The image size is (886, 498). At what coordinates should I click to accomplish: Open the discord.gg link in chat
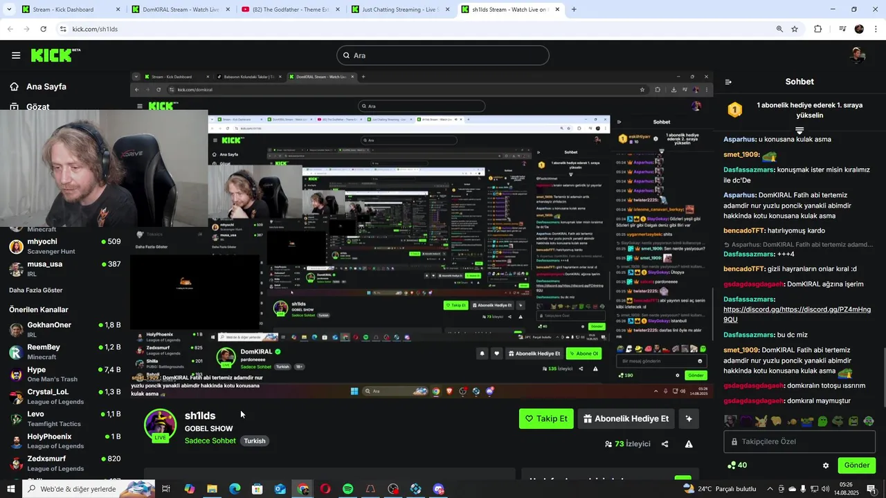coord(797,315)
